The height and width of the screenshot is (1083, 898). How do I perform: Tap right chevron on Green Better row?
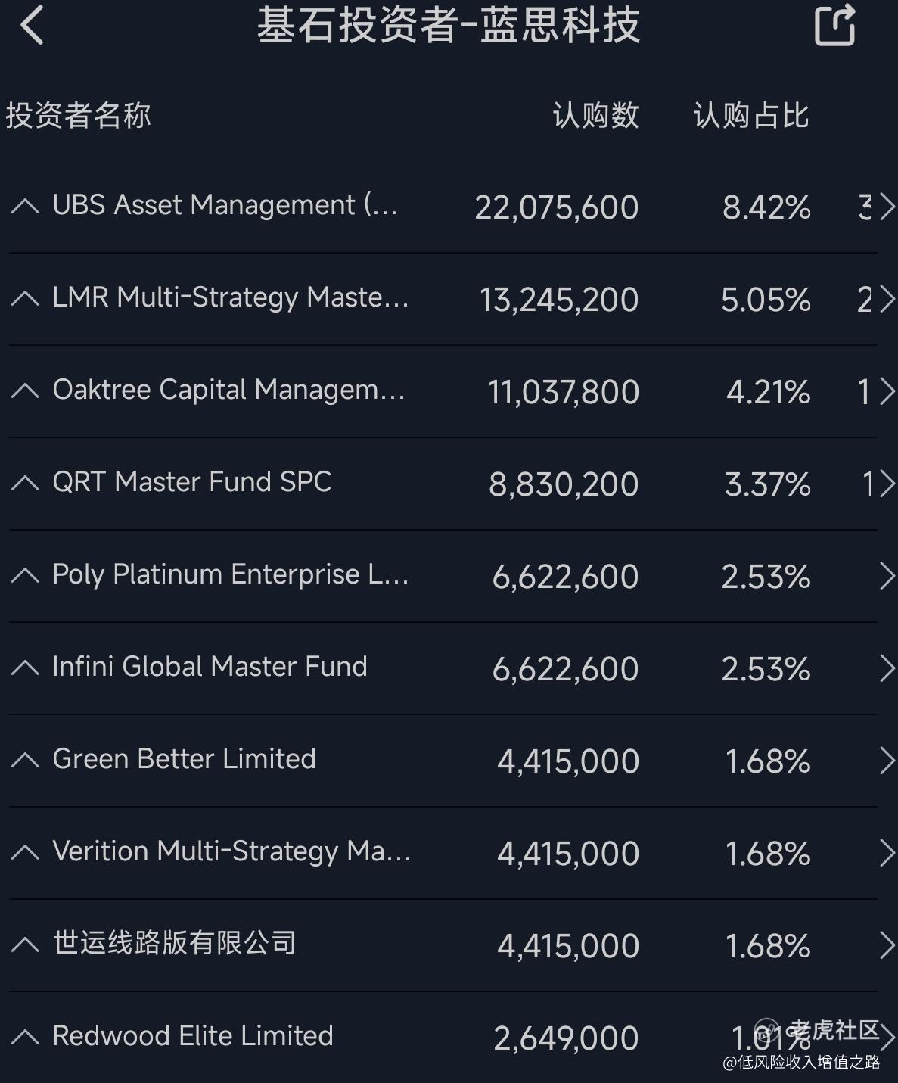[887, 761]
